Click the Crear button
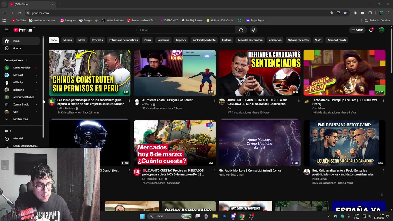Image resolution: width=393 pixels, height=221 pixels. pos(357,30)
